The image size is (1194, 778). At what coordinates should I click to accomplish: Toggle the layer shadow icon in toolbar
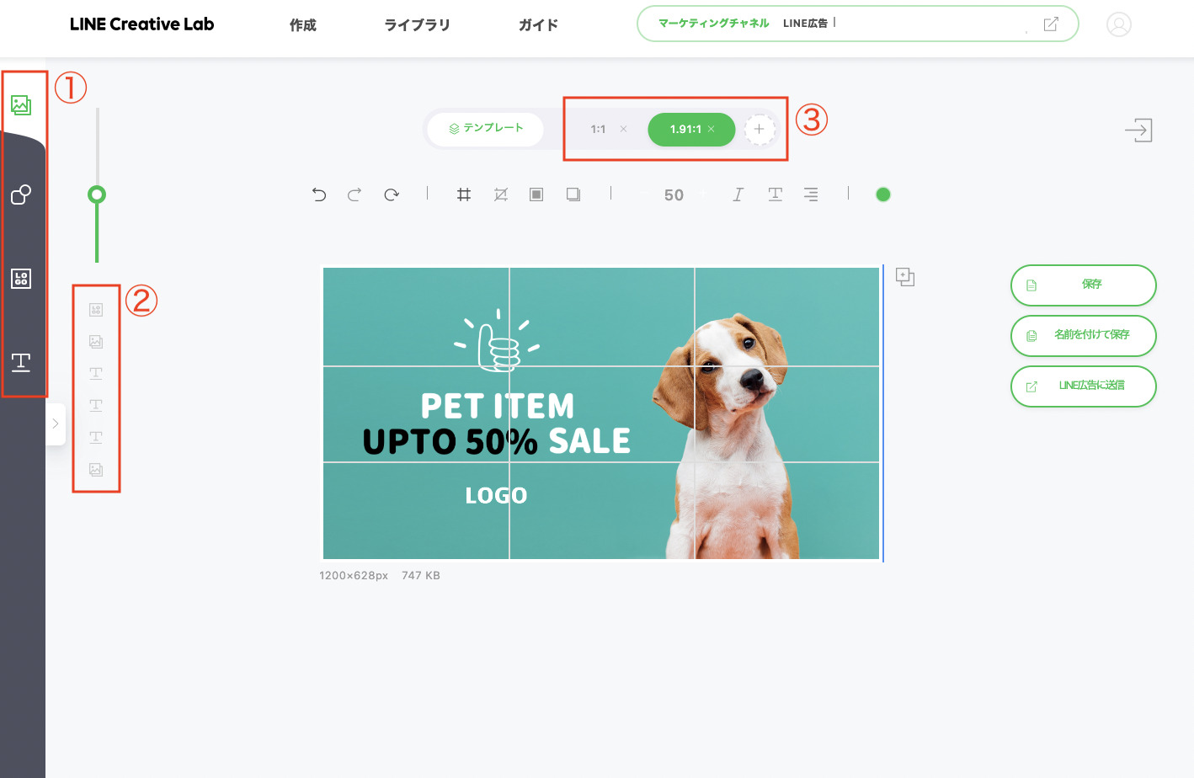click(573, 194)
